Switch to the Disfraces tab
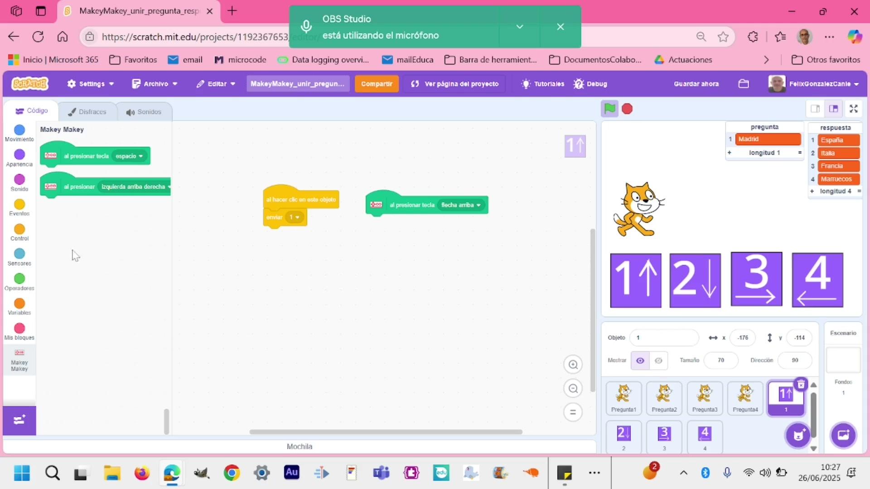The image size is (870, 489). click(87, 112)
